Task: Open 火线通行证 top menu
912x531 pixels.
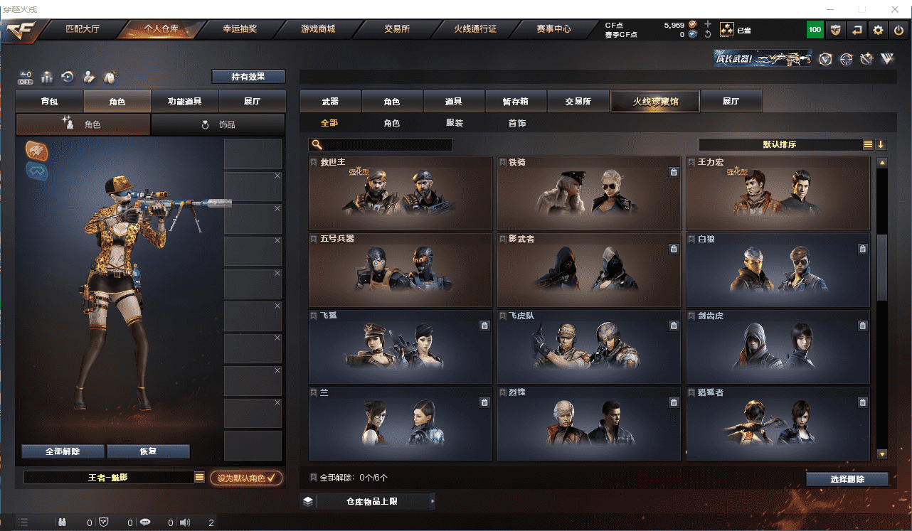Action: tap(474, 29)
